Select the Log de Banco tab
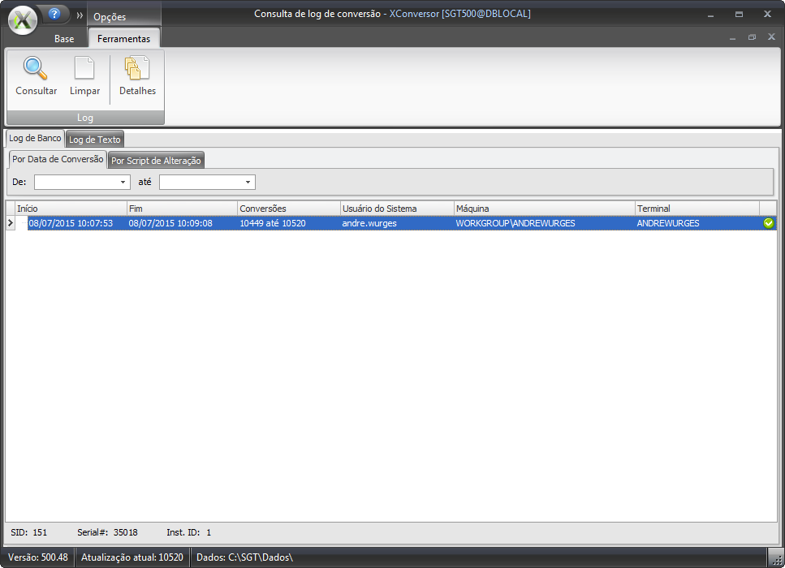This screenshot has height=568, width=785. pos(35,139)
